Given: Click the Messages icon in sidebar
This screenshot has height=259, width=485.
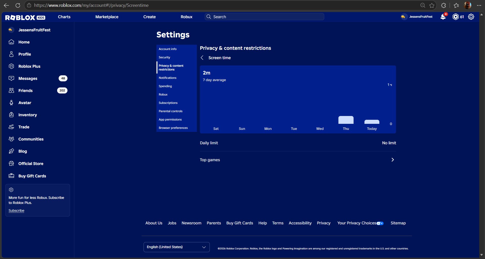Looking at the screenshot, I should pyautogui.click(x=11, y=78).
